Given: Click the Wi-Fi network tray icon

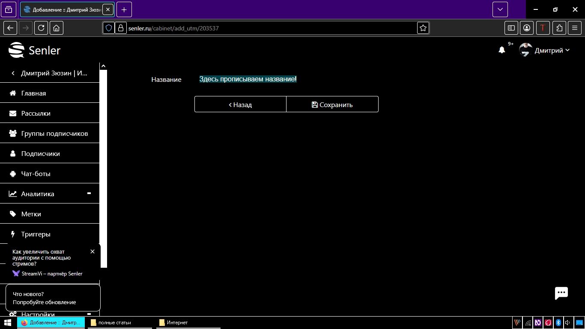Looking at the screenshot, I should tap(528, 323).
